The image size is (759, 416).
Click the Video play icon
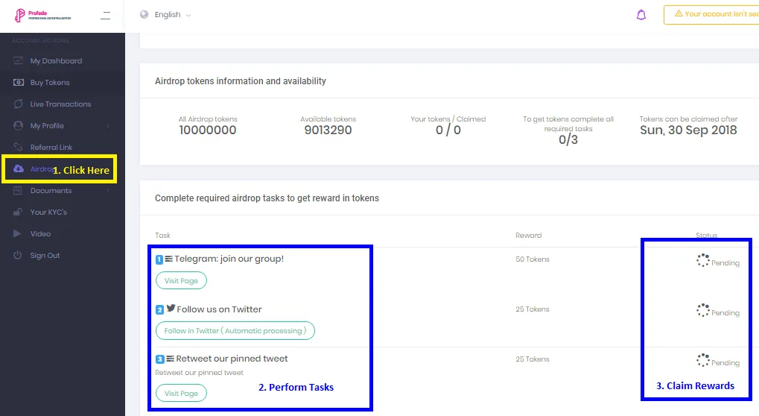[x=17, y=233]
